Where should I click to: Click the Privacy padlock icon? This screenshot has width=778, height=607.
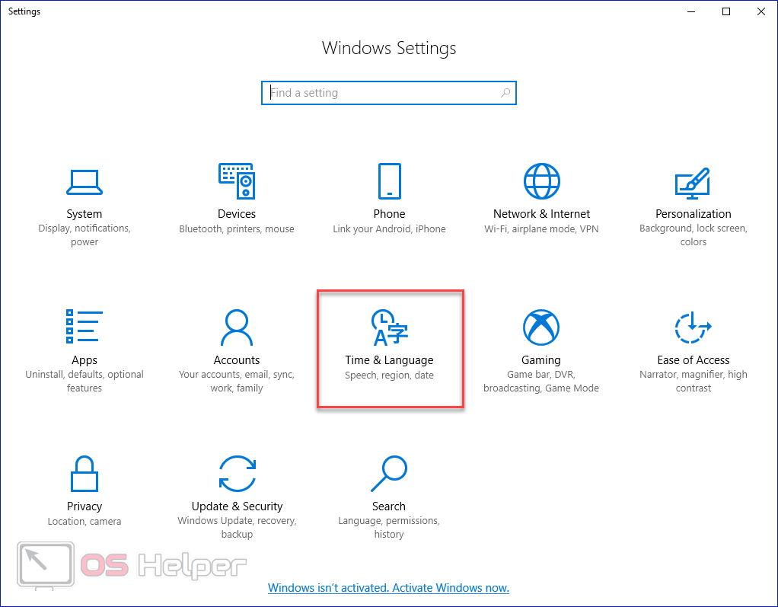point(84,474)
